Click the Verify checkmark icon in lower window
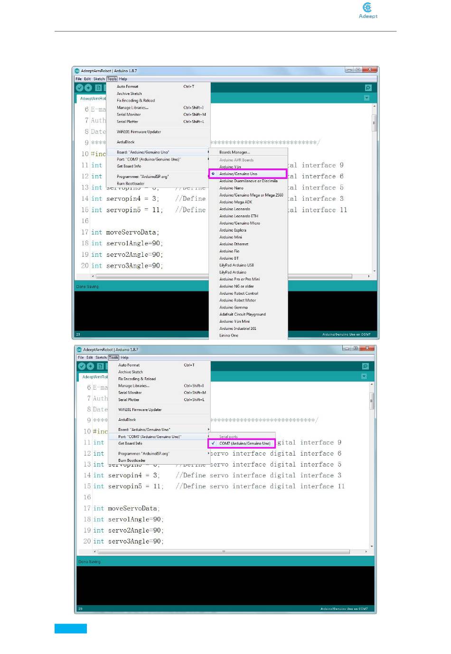Viewport: 451px width, 654px height. [82, 366]
